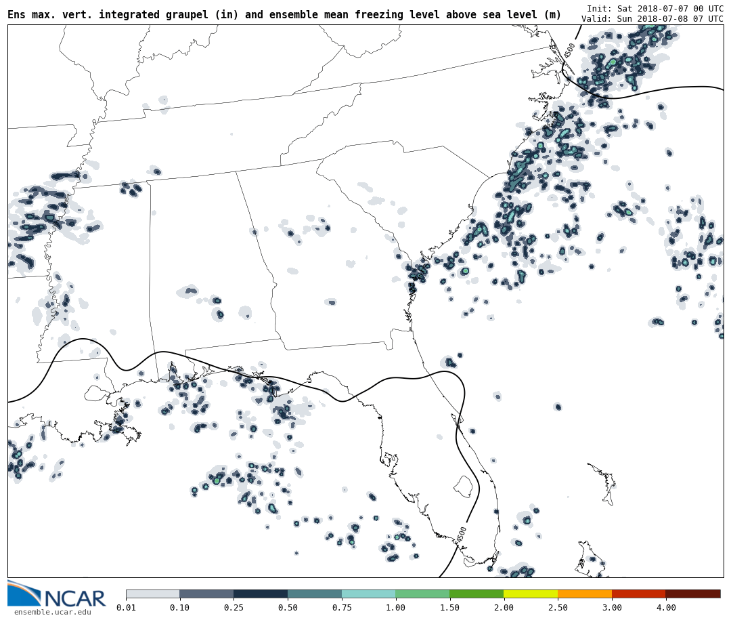
Task: Click the 0.01 colorbar tick label
Action: coord(126,607)
